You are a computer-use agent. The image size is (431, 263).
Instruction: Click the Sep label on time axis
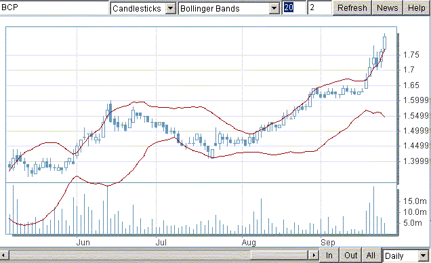point(328,243)
